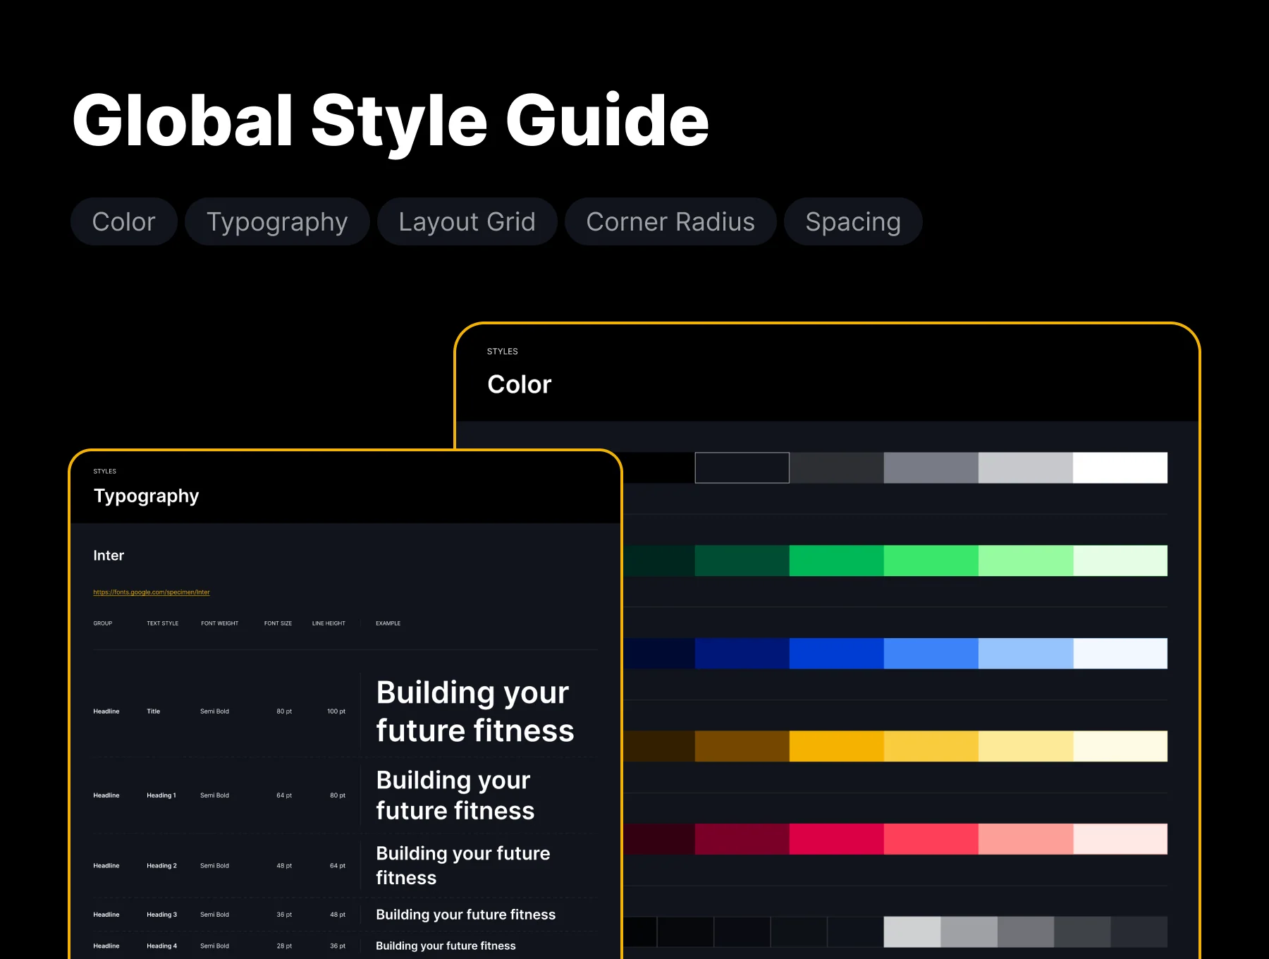
Task: Pick the dark charcoal swatch in the neutral row
Action: coord(837,468)
